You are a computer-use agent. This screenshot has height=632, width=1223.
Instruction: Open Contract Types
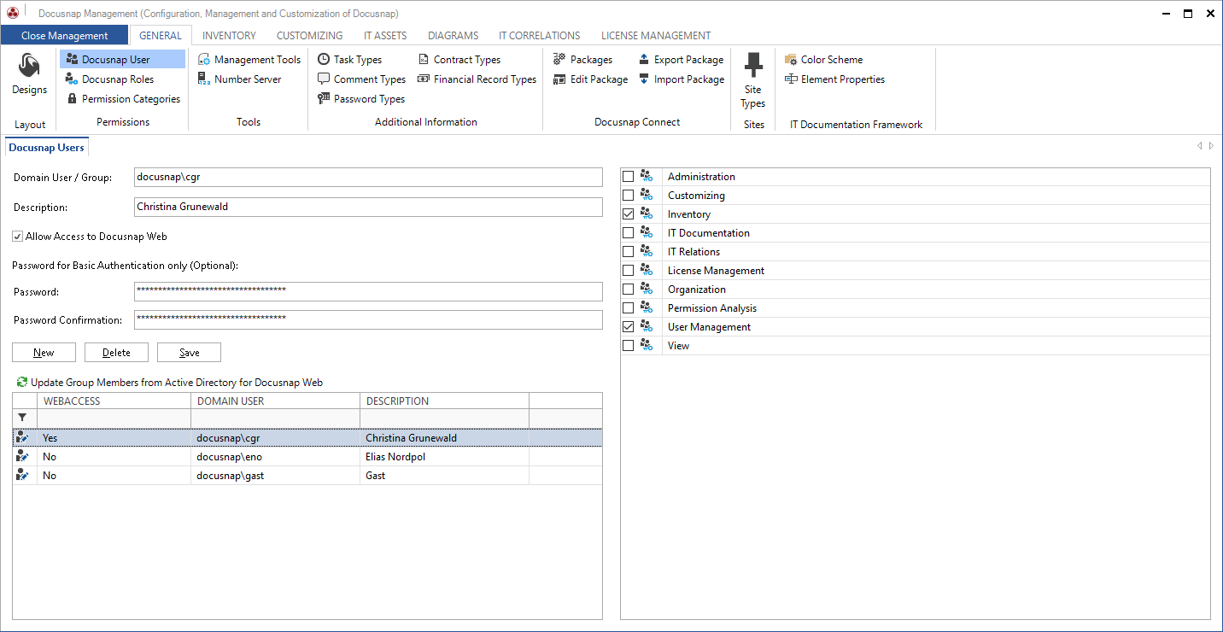(x=459, y=60)
